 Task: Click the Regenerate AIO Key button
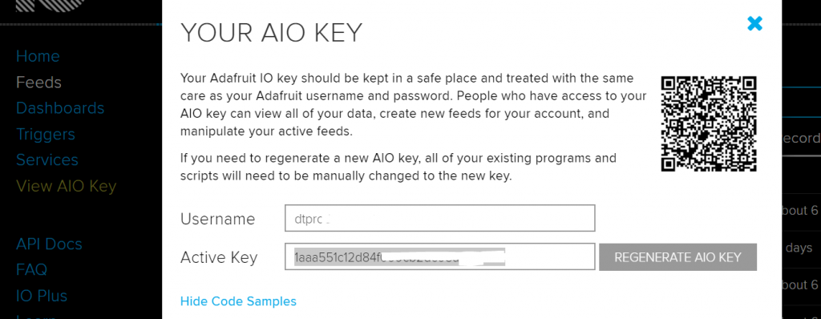point(677,257)
